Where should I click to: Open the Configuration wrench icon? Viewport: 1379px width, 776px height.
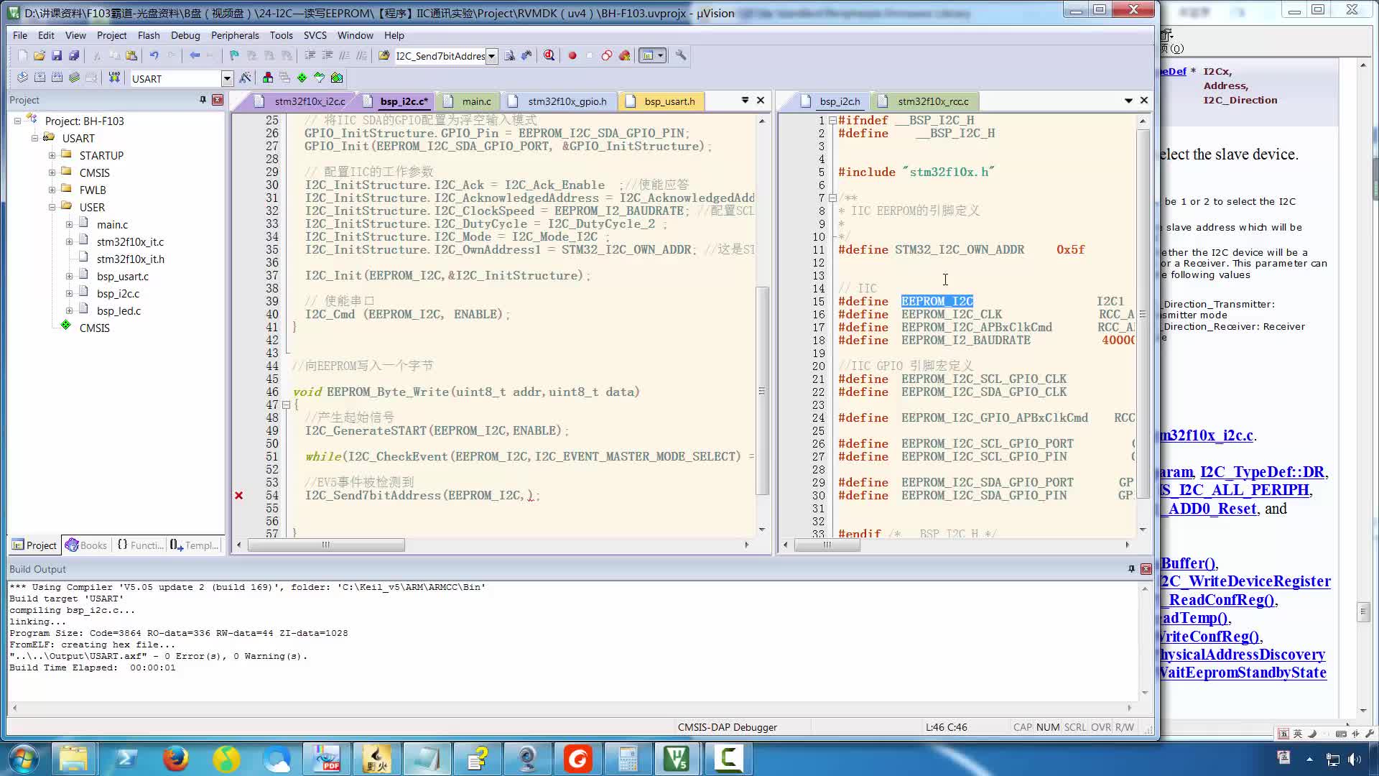[x=681, y=55]
